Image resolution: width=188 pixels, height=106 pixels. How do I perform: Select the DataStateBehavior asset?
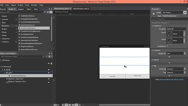click(28, 25)
